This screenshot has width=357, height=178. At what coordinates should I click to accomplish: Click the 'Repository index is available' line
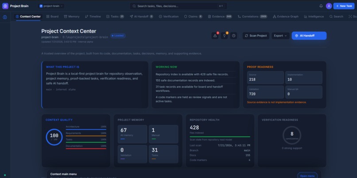(192, 74)
